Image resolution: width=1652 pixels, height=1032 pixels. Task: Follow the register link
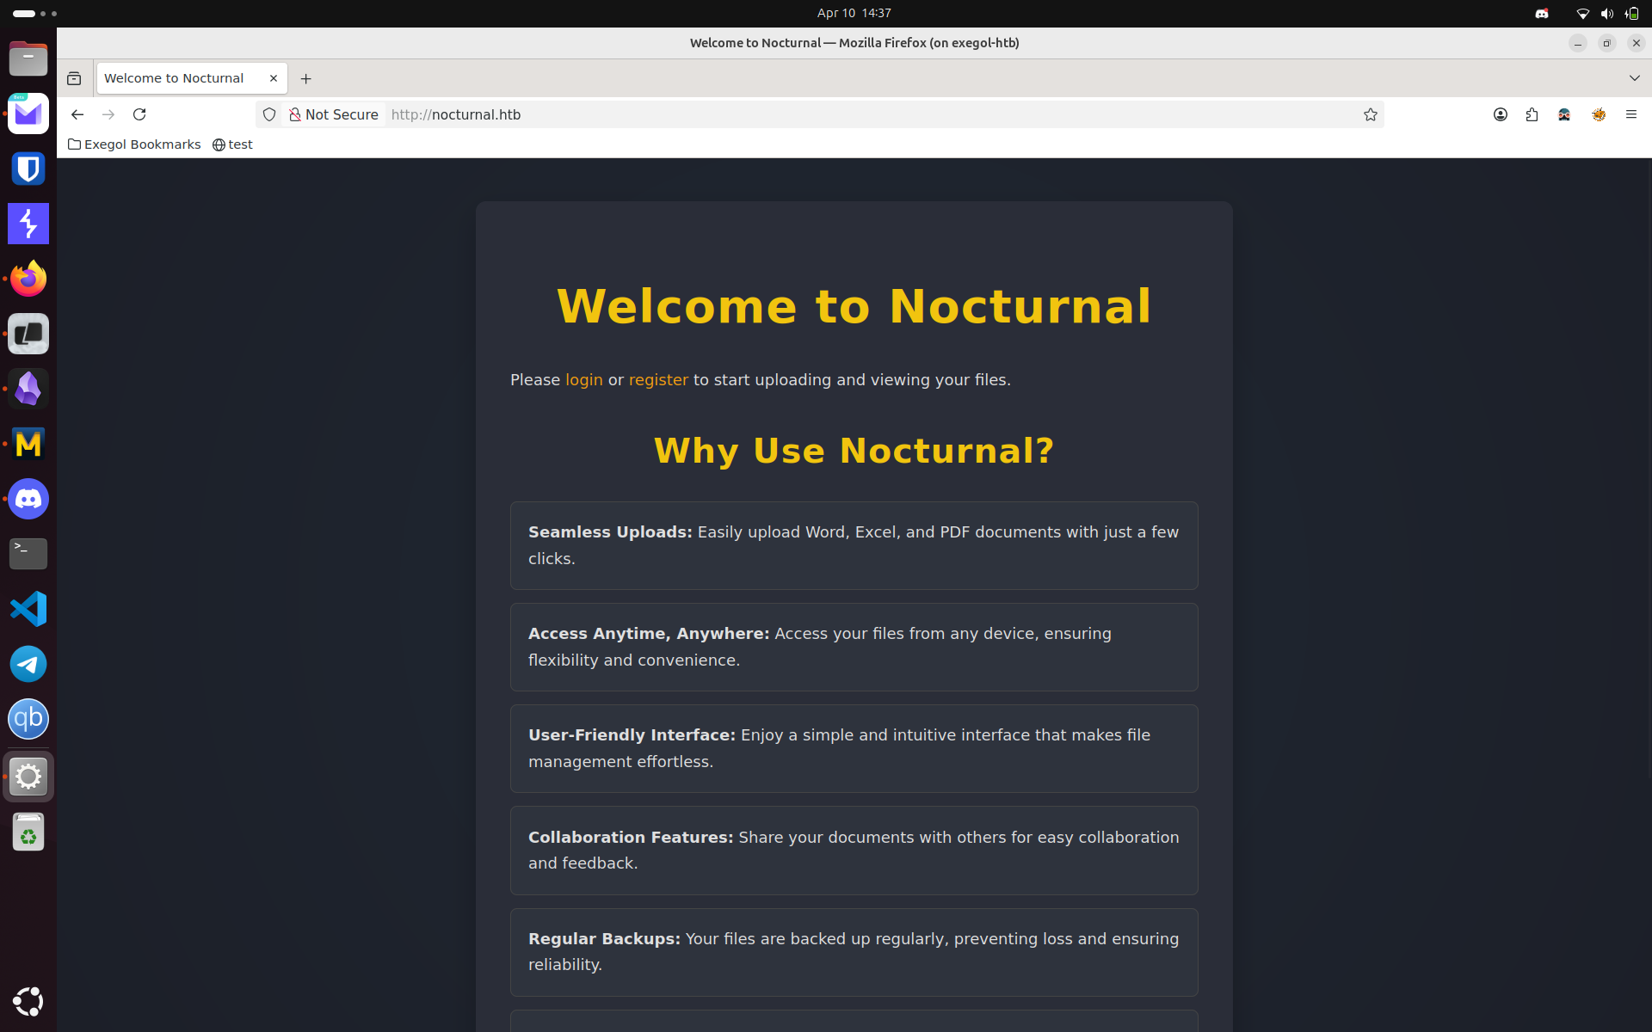pyautogui.click(x=658, y=380)
